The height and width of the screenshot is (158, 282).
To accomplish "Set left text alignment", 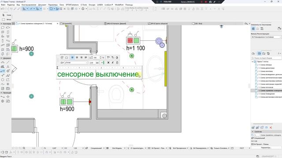I will [x=72, y=57].
